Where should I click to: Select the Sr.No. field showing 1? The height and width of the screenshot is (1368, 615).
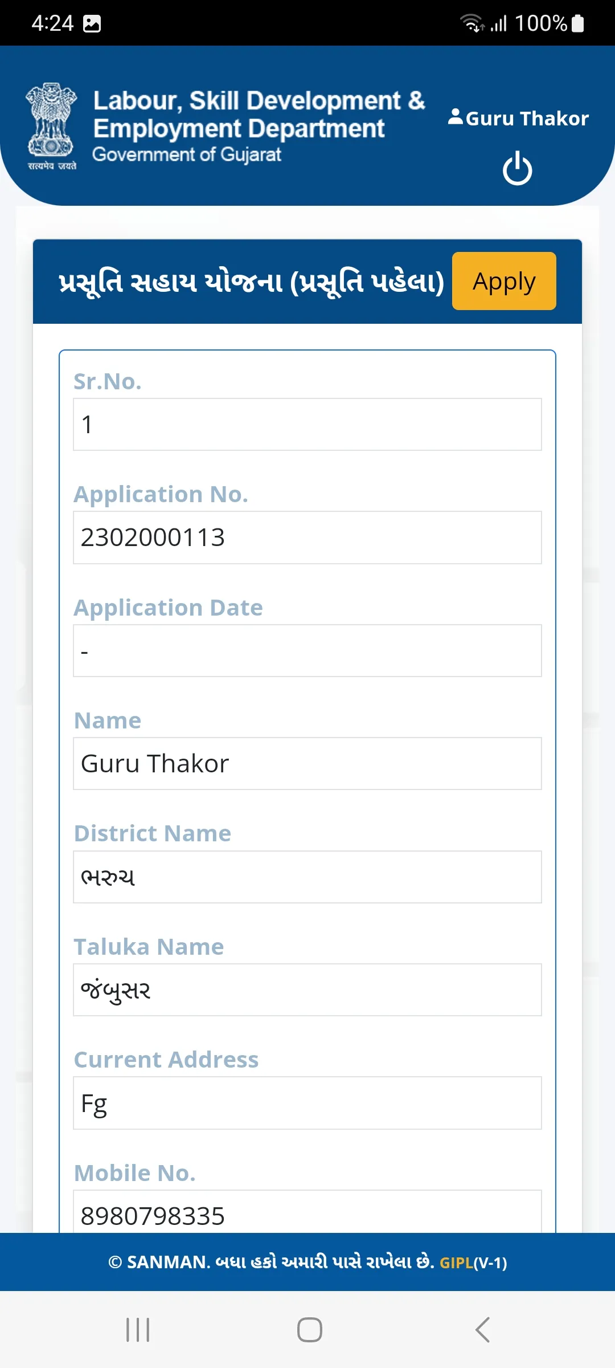[x=307, y=424]
